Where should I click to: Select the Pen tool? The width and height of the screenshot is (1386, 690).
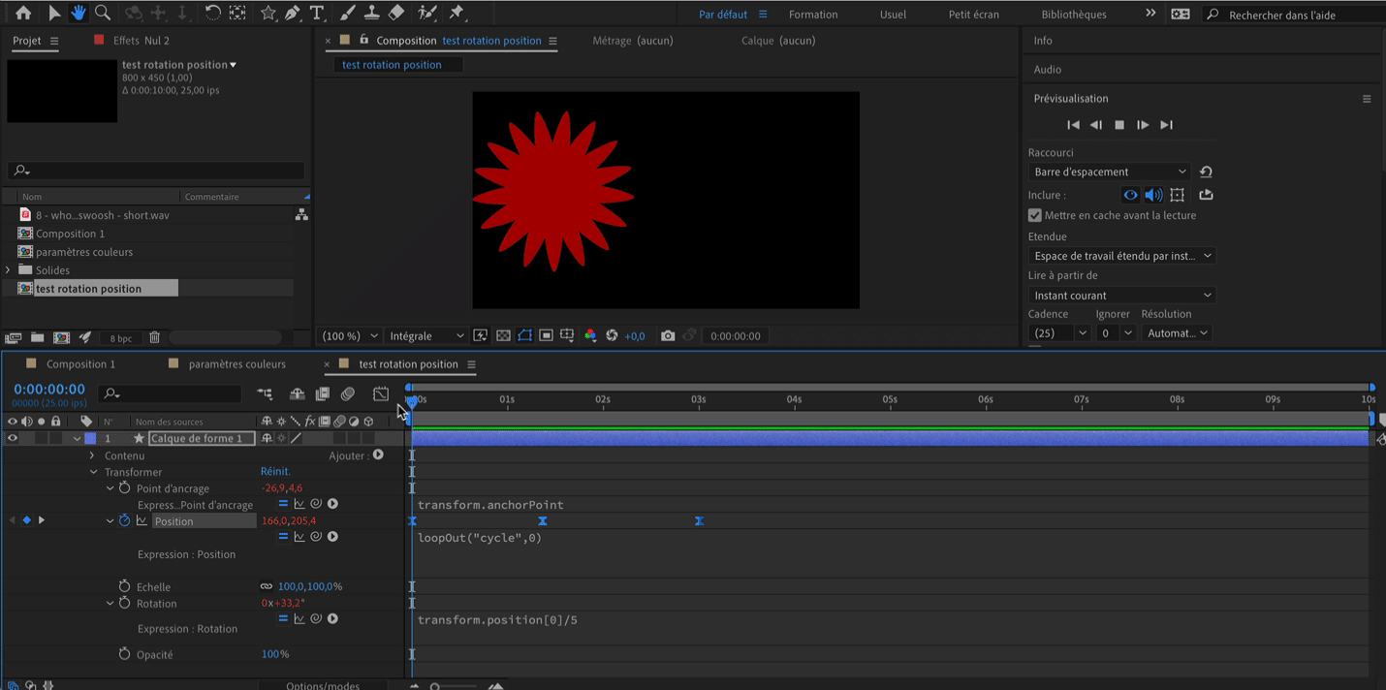pos(293,13)
